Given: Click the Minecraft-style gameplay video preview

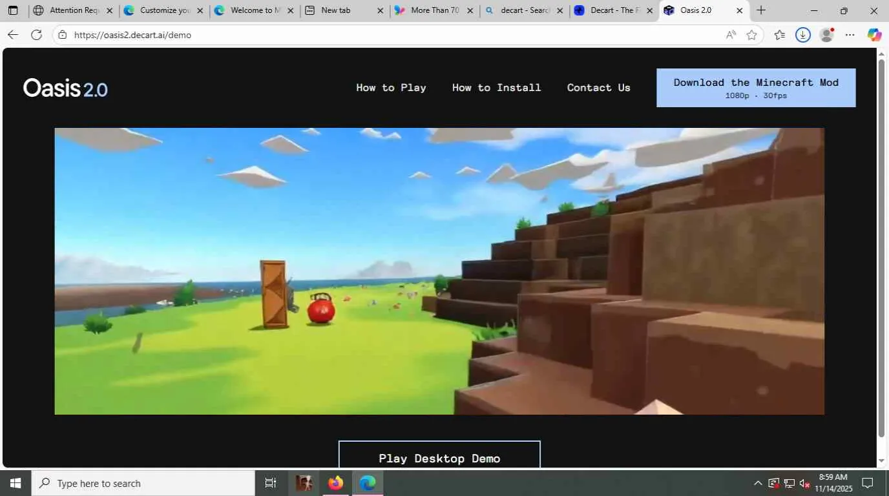Looking at the screenshot, I should pos(439,271).
